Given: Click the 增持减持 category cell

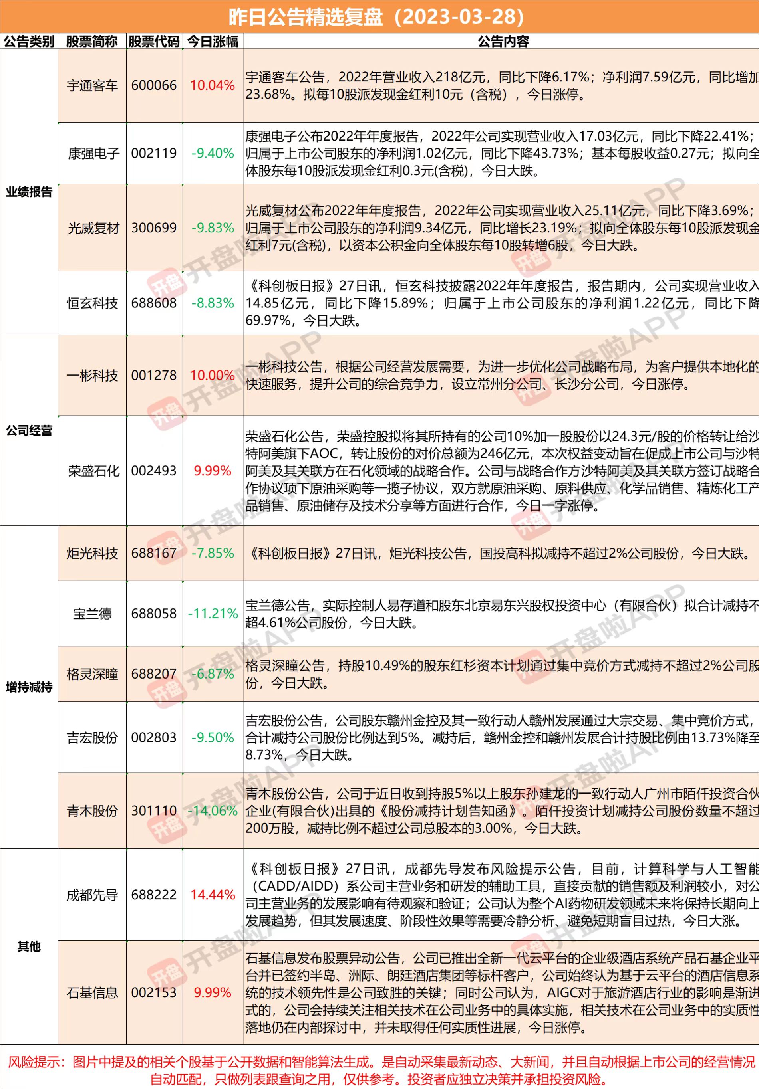Looking at the screenshot, I should coord(29,687).
